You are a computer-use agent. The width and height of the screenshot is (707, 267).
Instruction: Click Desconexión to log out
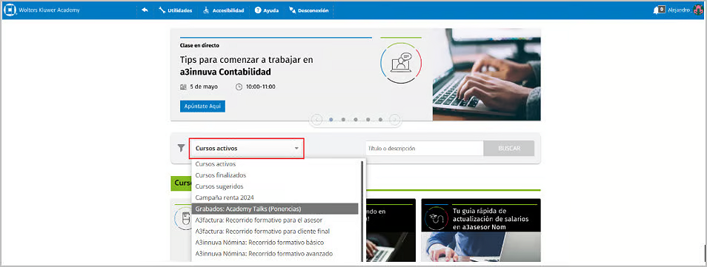tap(309, 10)
